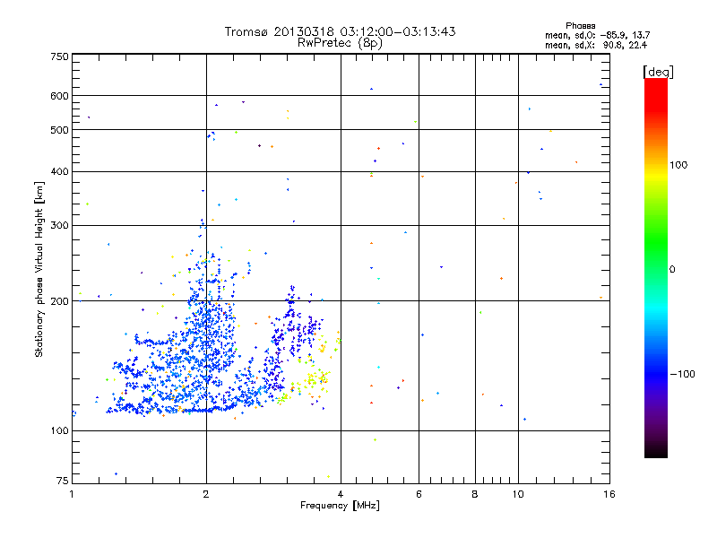Click the 'Phases' label
The height and width of the screenshot is (538, 717).
point(580,26)
